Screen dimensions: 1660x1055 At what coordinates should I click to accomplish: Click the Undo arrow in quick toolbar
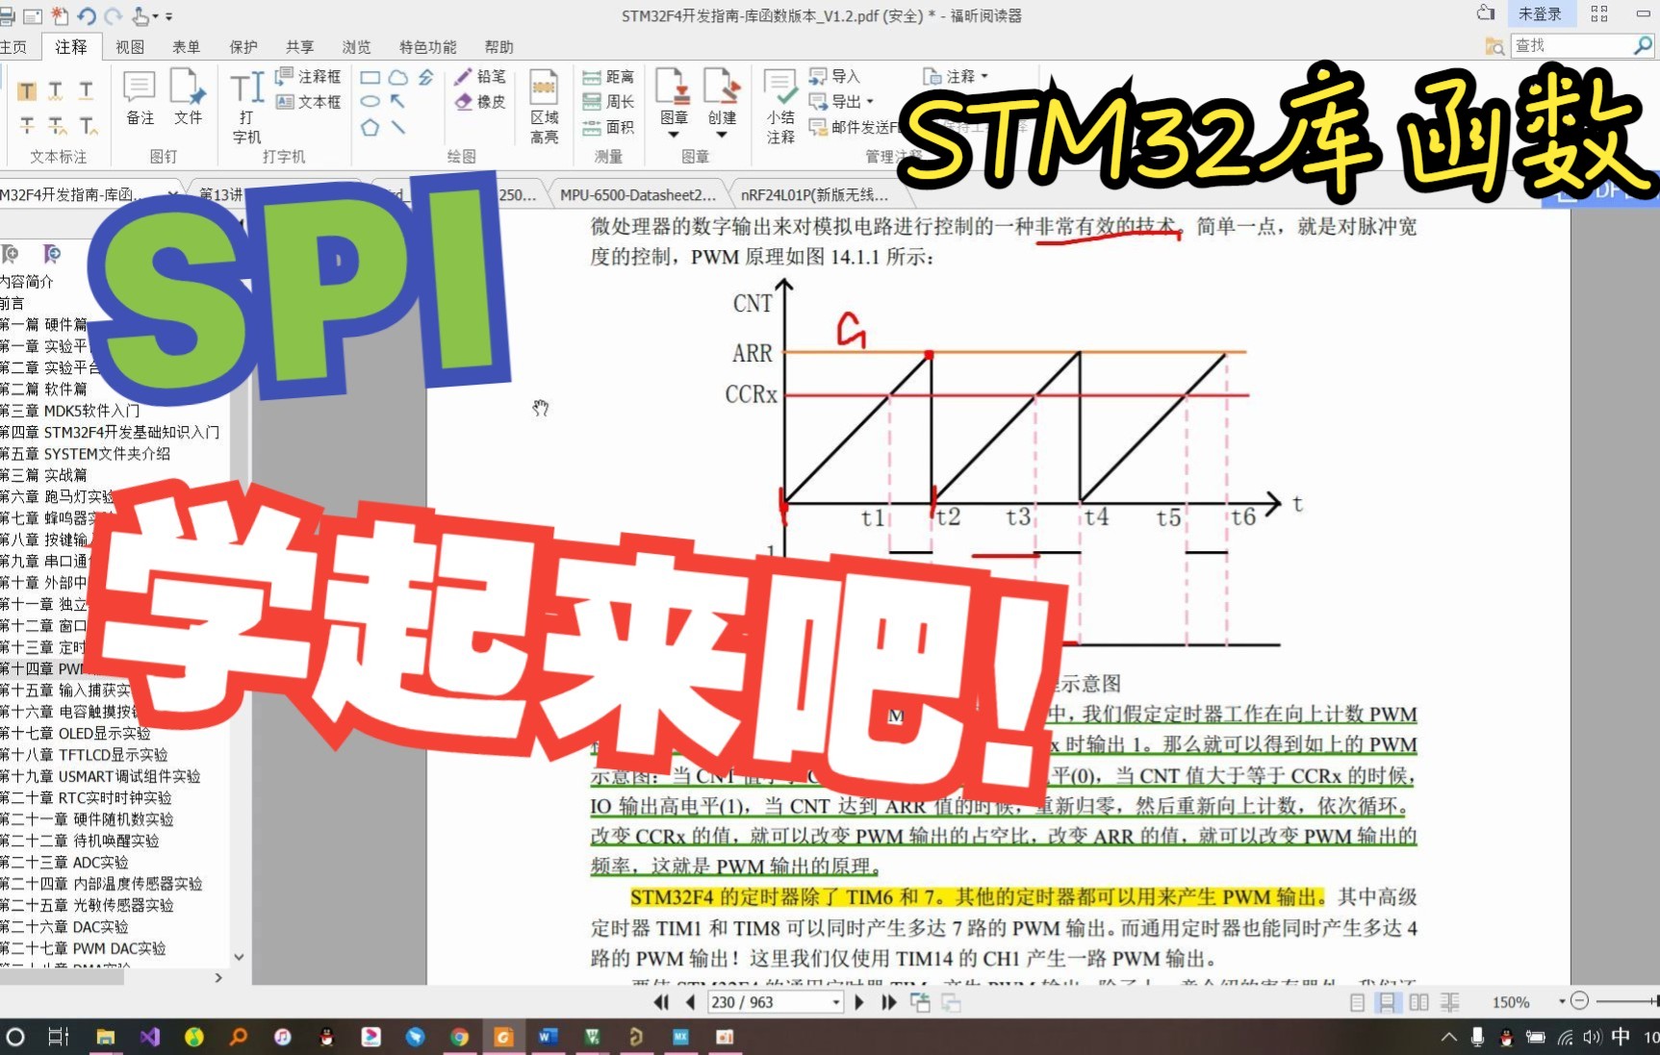pos(87,15)
